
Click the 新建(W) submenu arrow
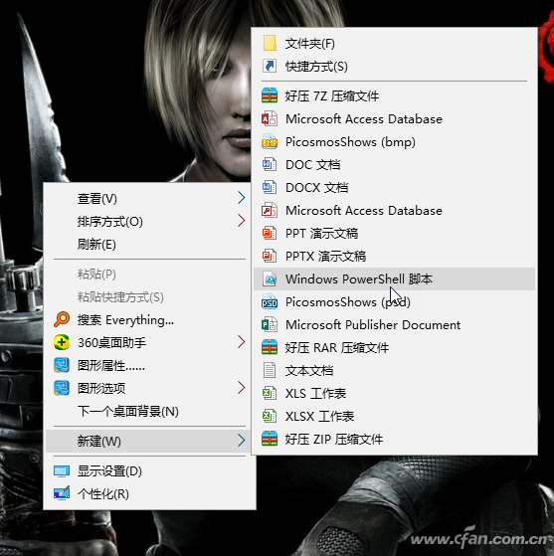tap(241, 441)
